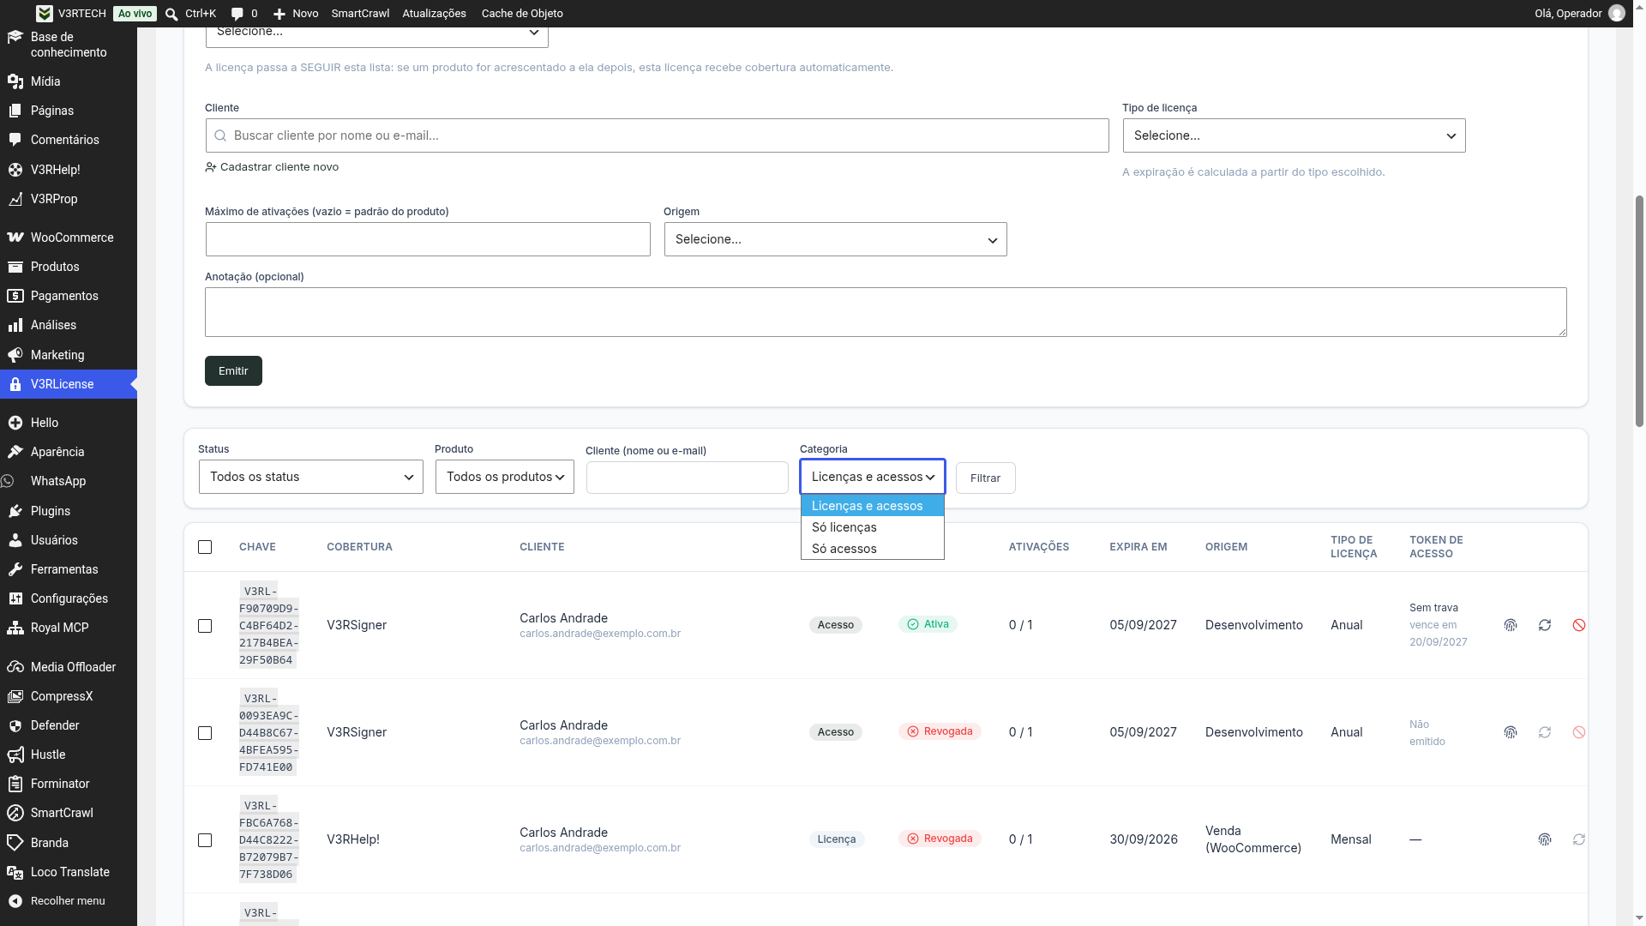
Task: Choose 'Só acessos' option
Action: click(873, 549)
